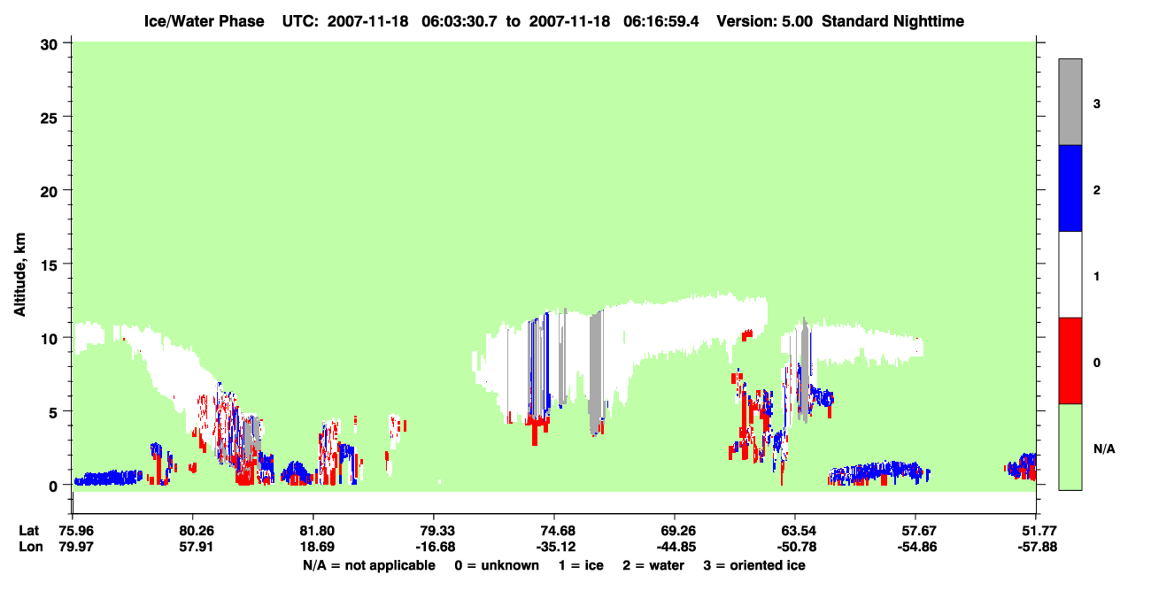The width and height of the screenshot is (1151, 590).
Task: Click the longitude value -54.86
Action: click(x=915, y=548)
